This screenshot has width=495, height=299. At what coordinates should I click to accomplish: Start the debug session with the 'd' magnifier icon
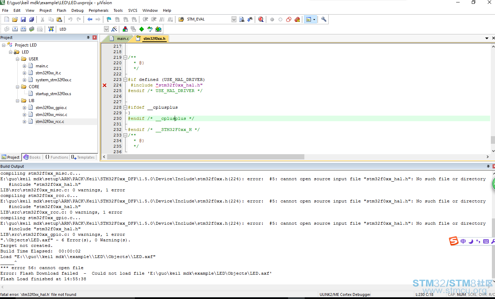(261, 19)
